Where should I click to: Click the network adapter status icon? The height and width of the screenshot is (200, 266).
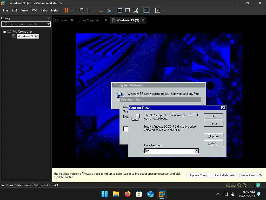click(244, 185)
